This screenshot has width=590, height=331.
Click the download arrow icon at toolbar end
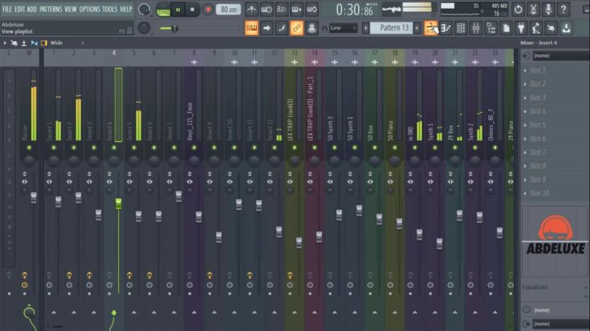[x=567, y=27]
